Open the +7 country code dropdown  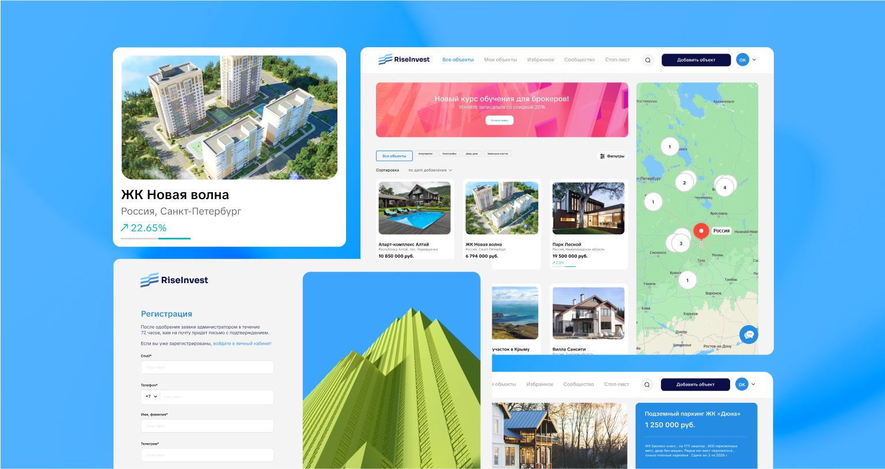point(151,396)
